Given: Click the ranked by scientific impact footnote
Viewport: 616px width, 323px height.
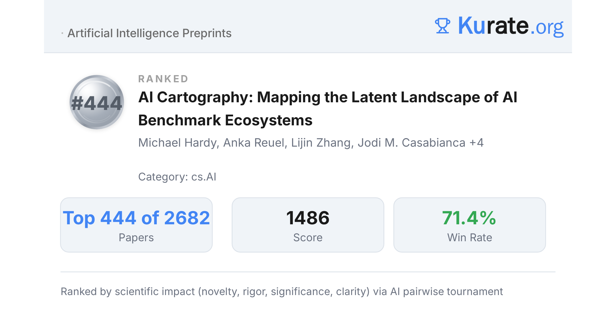Looking at the screenshot, I should (282, 292).
